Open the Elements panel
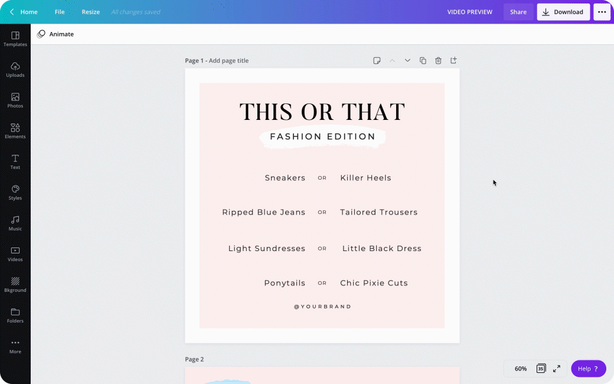The width and height of the screenshot is (614, 384). pos(15,131)
